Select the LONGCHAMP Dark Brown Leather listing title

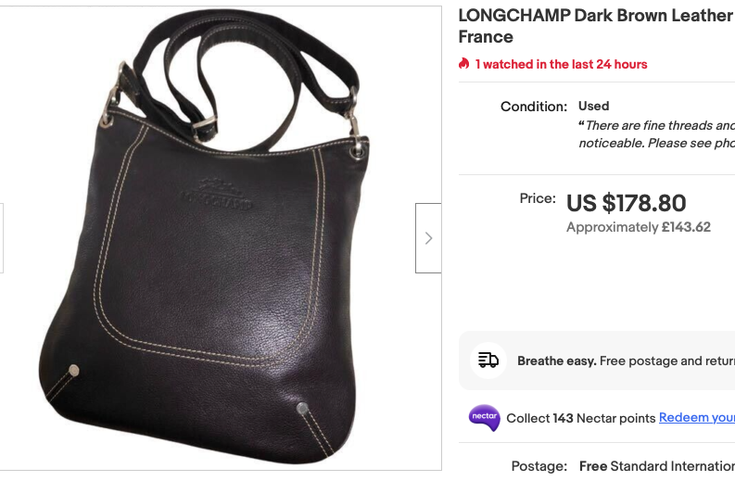click(596, 26)
